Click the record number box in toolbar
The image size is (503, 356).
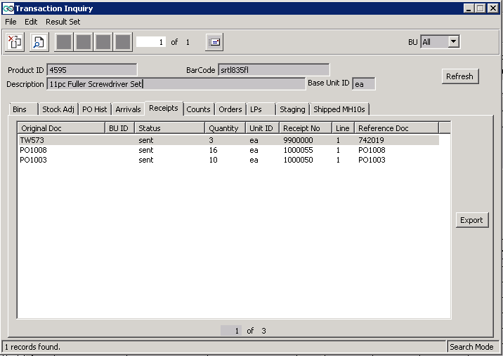pos(151,42)
